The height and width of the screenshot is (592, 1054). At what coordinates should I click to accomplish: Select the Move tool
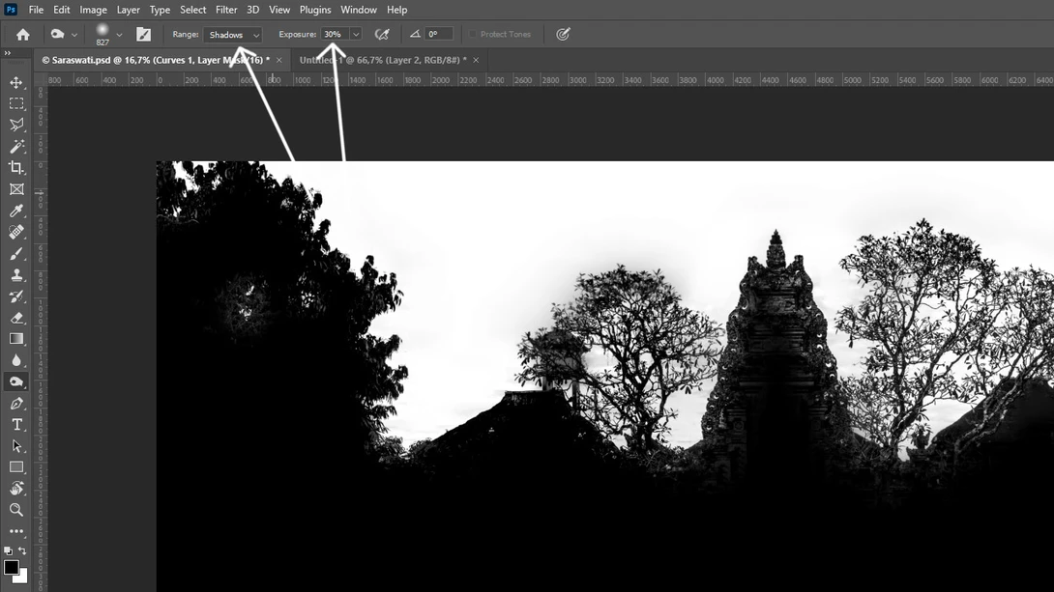[16, 82]
